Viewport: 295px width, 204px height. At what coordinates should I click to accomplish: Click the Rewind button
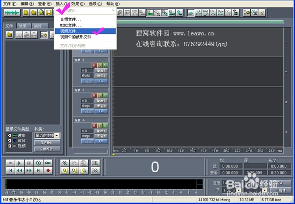pyautogui.click(x=19, y=171)
